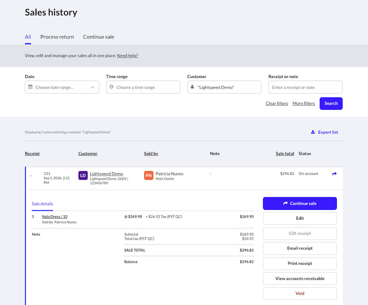Click the Sales history heading
Screen dimensions: 368x305
click(51, 12)
